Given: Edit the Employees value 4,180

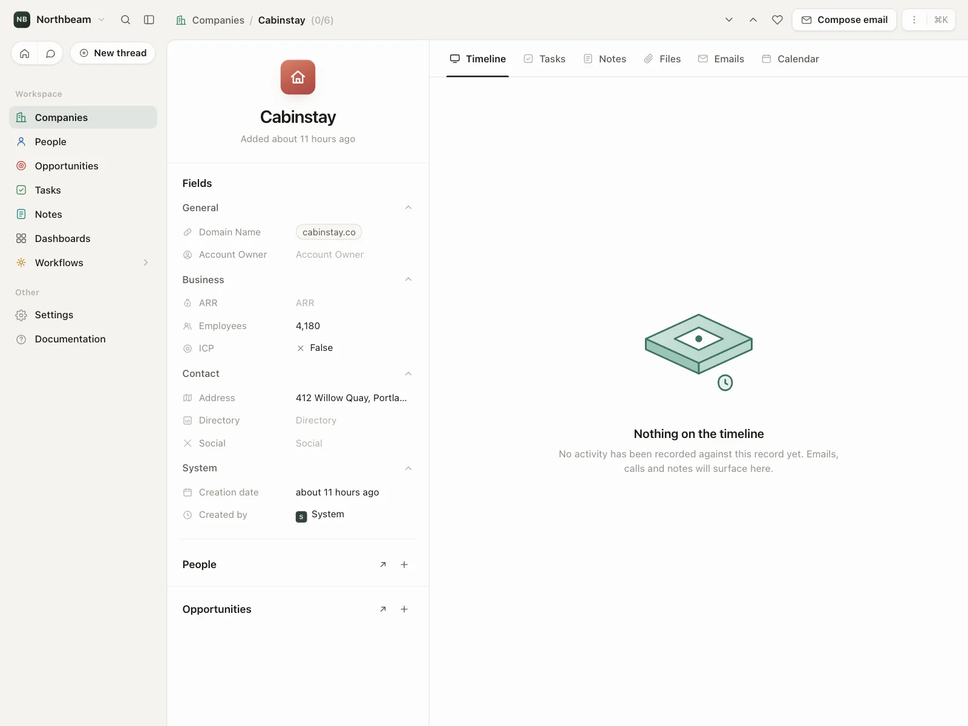Looking at the screenshot, I should click(x=308, y=326).
